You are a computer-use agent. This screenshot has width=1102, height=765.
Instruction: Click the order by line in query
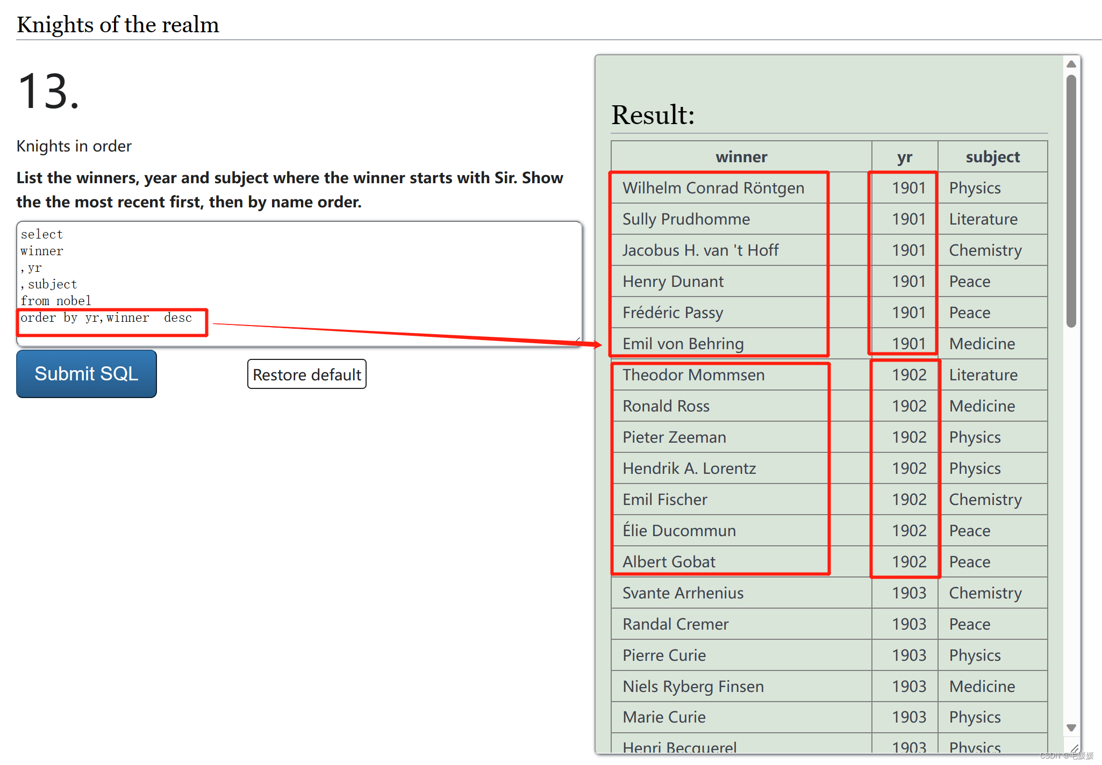pyautogui.click(x=106, y=318)
